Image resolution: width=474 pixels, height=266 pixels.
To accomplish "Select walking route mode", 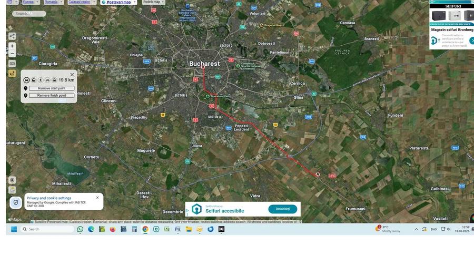I will click(41, 80).
